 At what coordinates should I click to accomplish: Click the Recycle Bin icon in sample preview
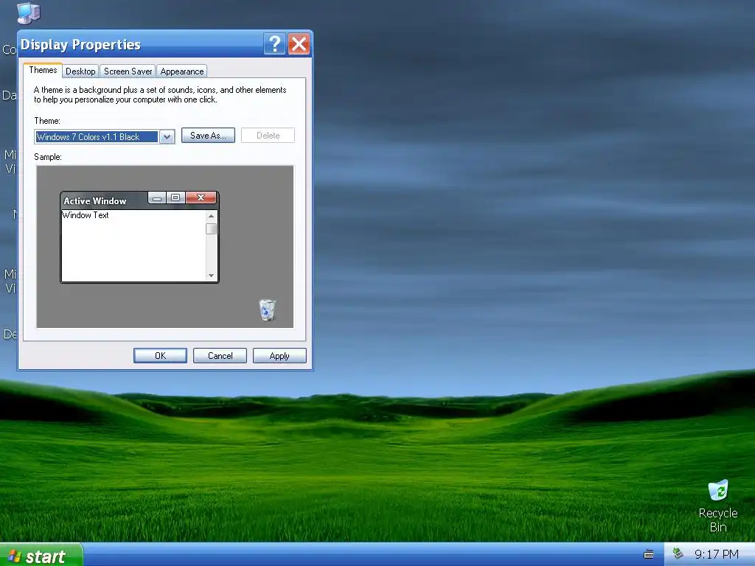[x=267, y=310]
